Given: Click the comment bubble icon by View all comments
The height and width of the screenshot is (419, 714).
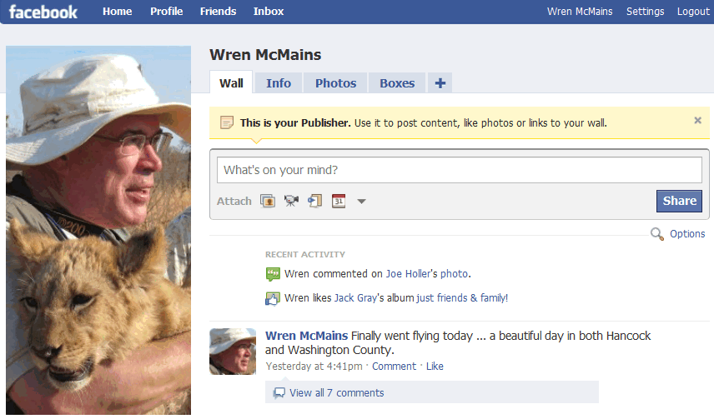Looking at the screenshot, I should pos(279,392).
